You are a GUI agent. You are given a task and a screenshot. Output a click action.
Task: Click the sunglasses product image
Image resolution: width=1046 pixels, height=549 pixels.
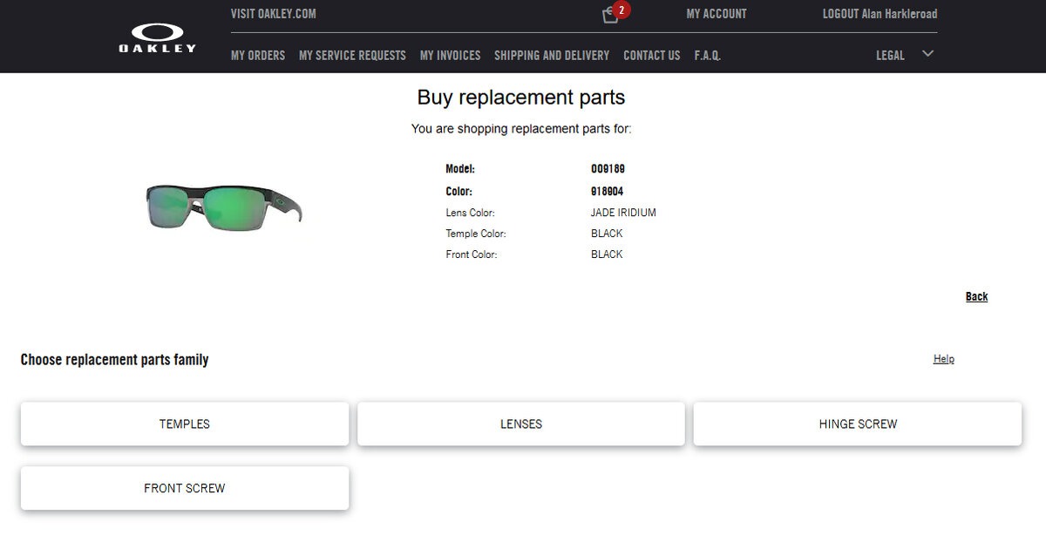point(224,207)
